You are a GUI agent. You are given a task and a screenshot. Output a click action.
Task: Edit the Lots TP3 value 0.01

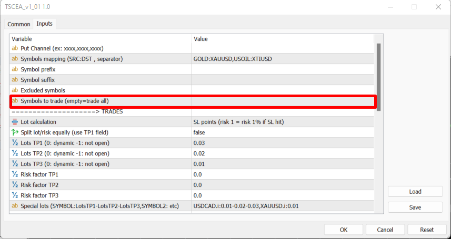(x=282, y=164)
